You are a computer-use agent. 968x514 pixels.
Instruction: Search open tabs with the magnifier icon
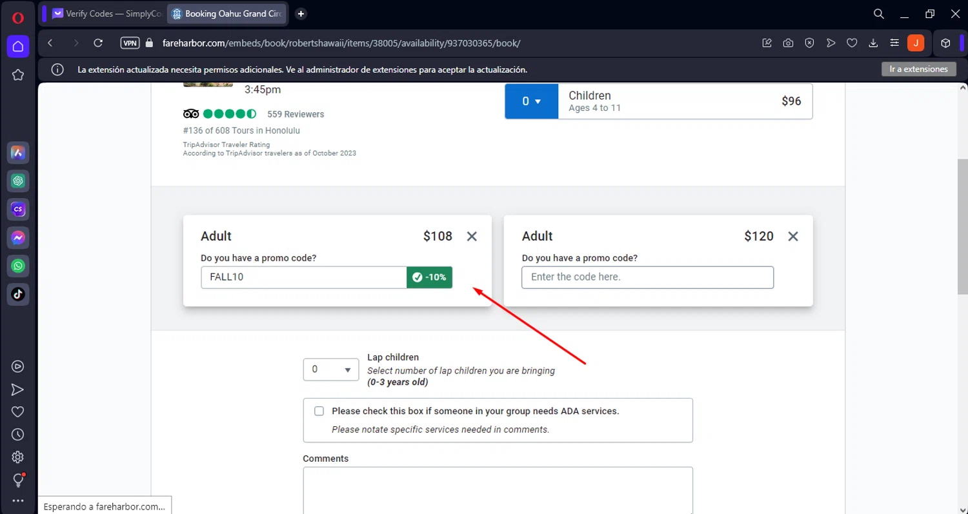tap(879, 14)
